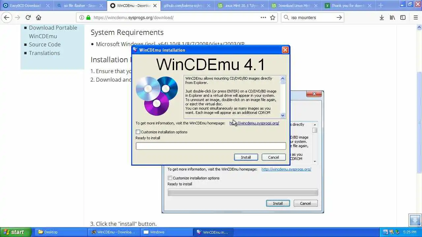Reload the current page
Screen dimensions: 422x237
click(x=28, y=17)
